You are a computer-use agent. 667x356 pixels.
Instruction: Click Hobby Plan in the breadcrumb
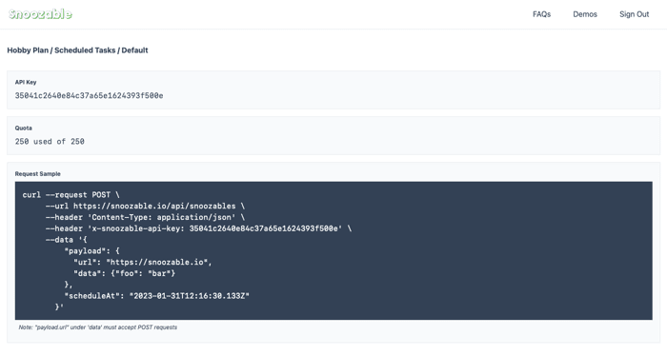28,50
